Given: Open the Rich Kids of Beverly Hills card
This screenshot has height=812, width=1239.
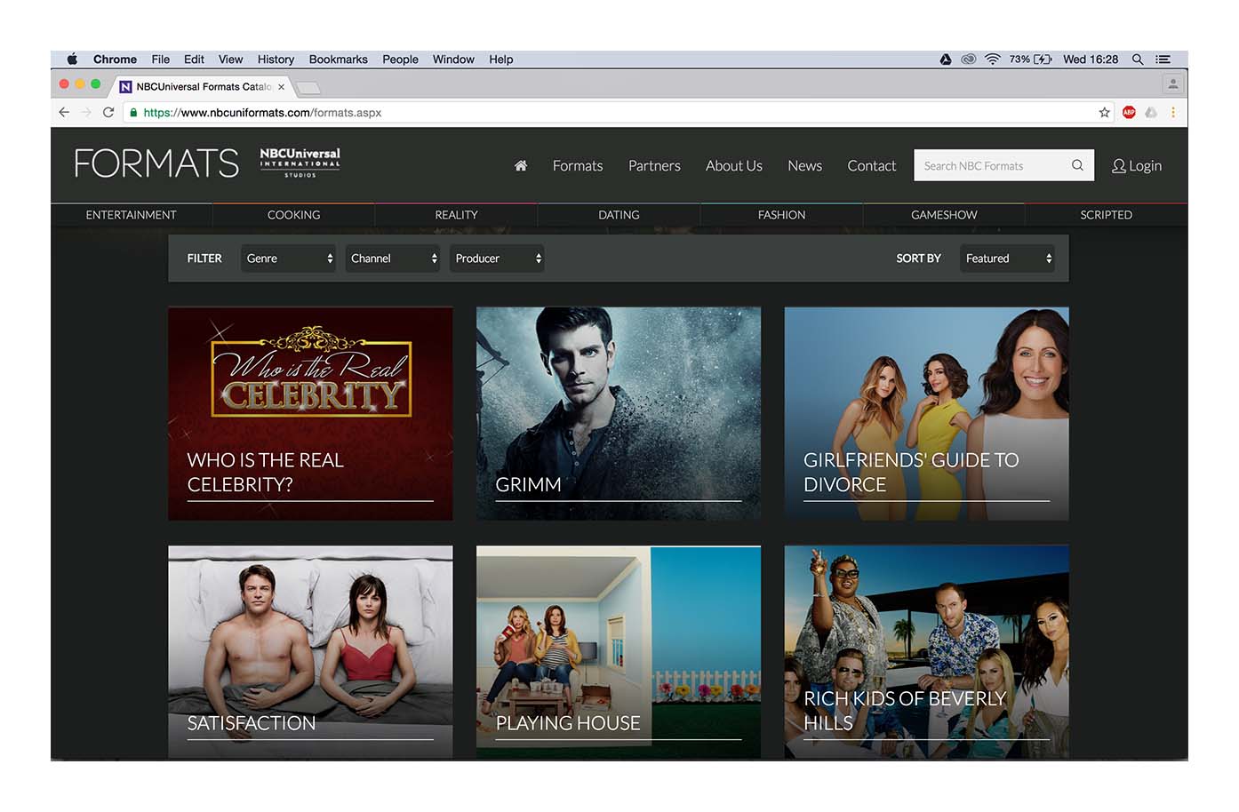Looking at the screenshot, I should 927,652.
